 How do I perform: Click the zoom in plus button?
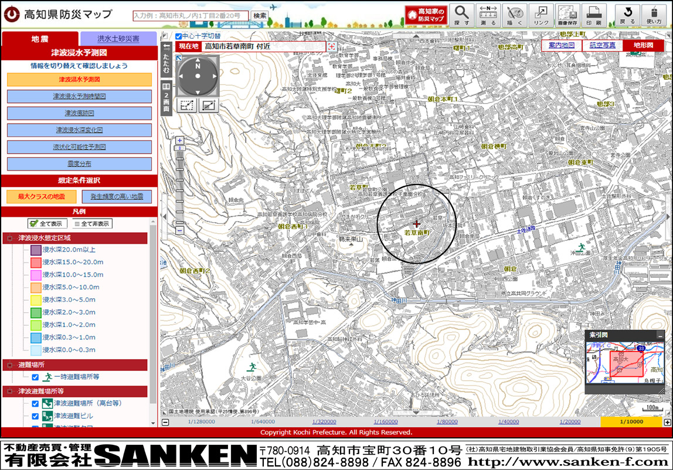(180, 141)
